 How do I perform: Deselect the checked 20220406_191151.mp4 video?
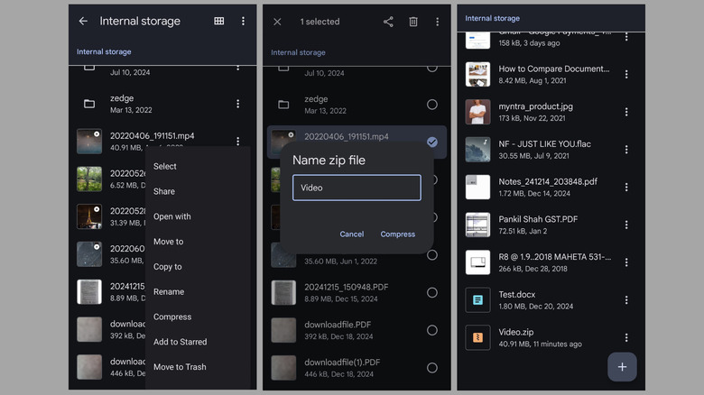pos(432,142)
